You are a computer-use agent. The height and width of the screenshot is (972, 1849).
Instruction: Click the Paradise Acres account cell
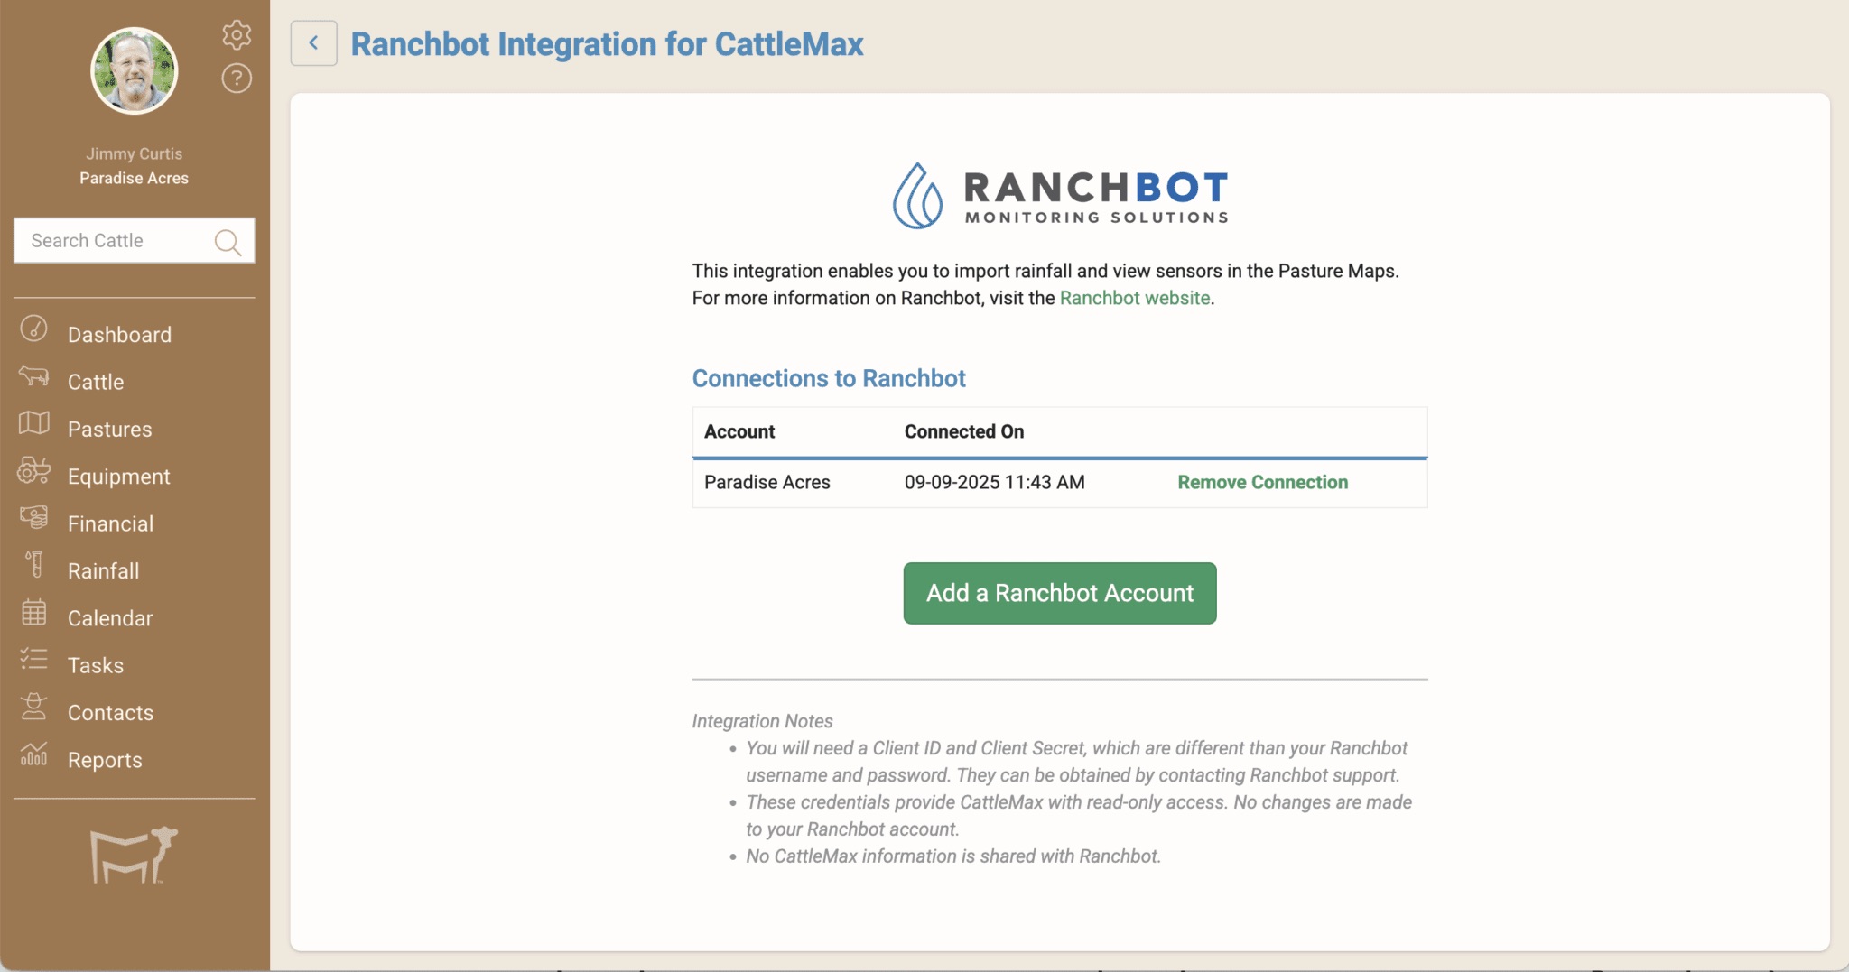pyautogui.click(x=767, y=482)
